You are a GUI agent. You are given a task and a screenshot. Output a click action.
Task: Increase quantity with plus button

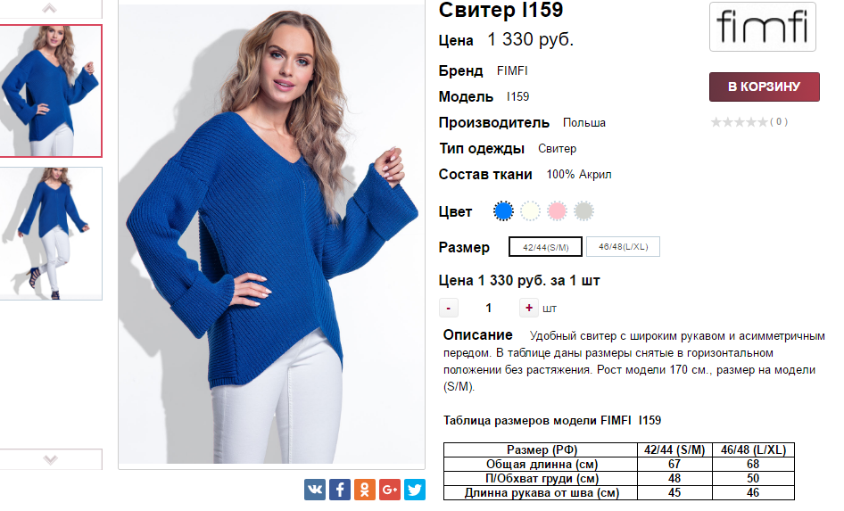(x=528, y=308)
